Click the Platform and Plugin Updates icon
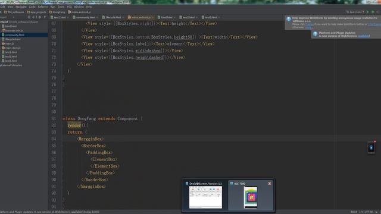Screen dimensions: 381x214 (x=315, y=34)
